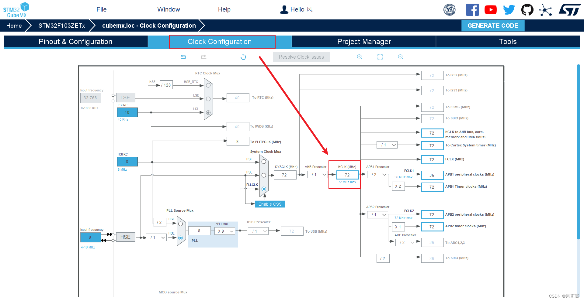Click the SYSCLK (MHz) value box
Screen dimensions: 584x301
coord(285,175)
